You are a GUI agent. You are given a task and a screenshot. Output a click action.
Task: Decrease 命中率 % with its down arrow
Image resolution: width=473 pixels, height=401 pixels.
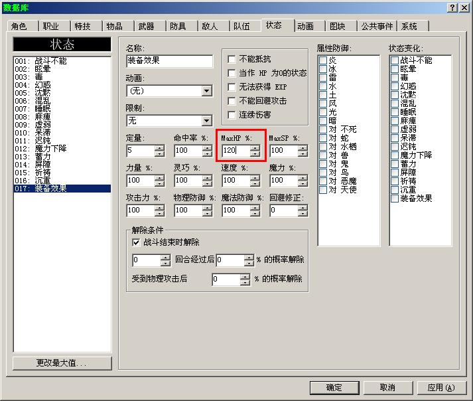[x=207, y=153]
